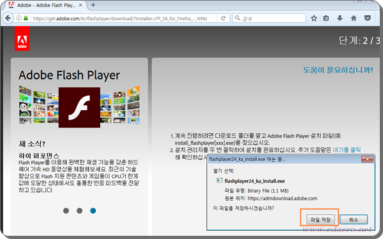Click the admdownload.adobe.com source location text
383x239 pixels.
[282, 198]
